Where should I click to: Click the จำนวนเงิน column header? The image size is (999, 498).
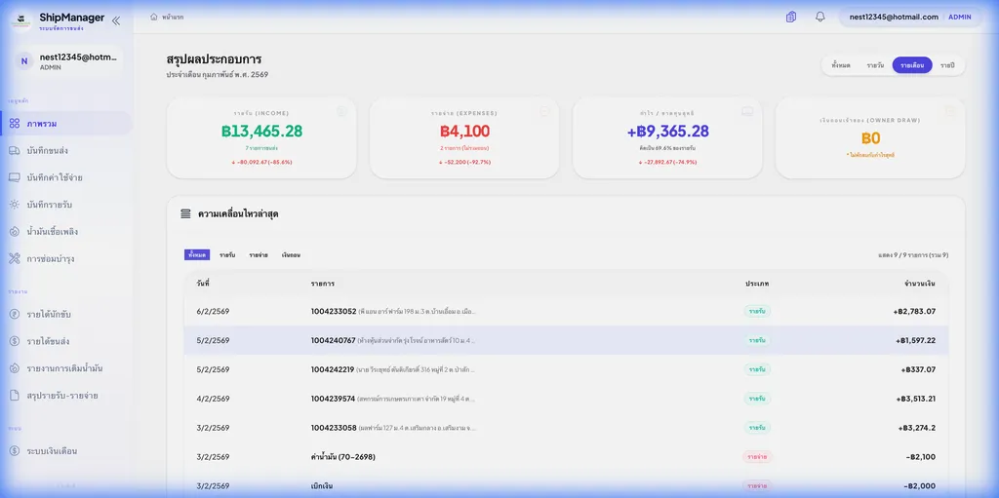(920, 284)
